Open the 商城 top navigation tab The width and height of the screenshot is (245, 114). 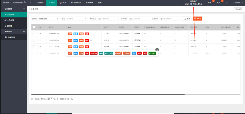point(100,3)
